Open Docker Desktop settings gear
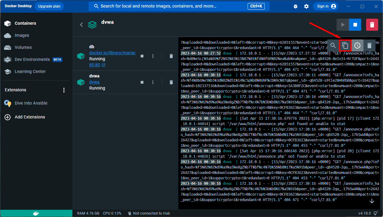 306,6
